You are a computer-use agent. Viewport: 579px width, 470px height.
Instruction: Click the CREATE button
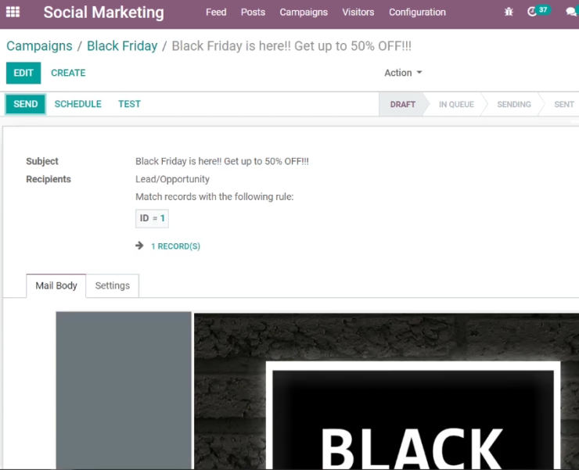click(68, 73)
